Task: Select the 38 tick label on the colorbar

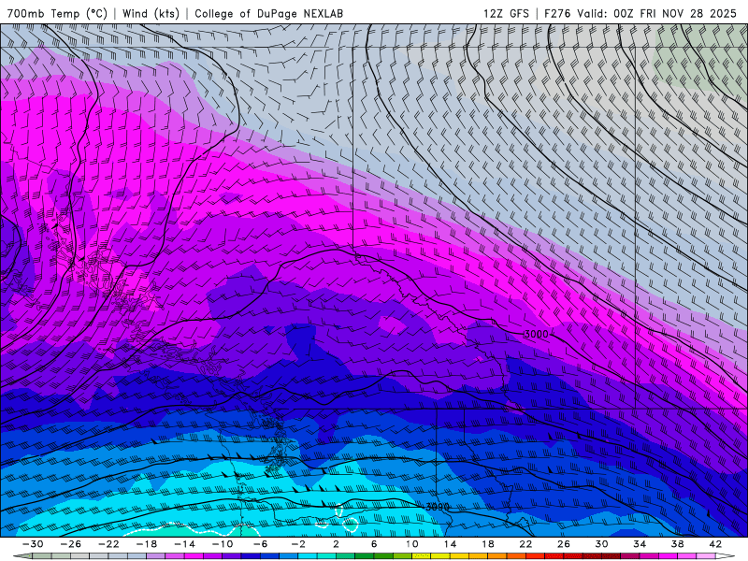Action: point(677,544)
